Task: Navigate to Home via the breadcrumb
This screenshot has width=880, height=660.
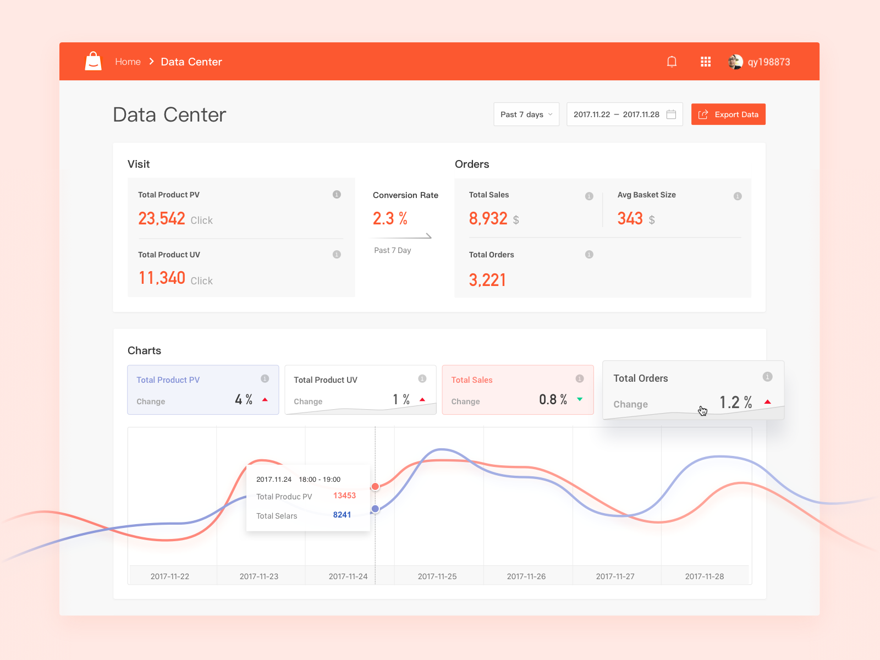Action: coord(128,62)
